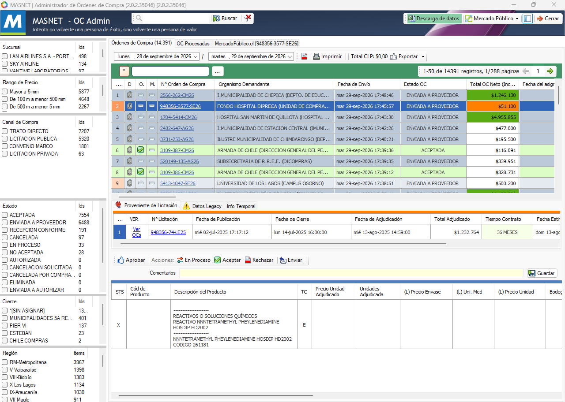Open the Ver OCs link
This screenshot has width=565, height=402.
[x=137, y=232]
